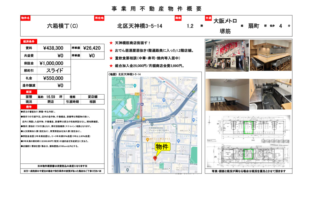
Task: Select the JR 天満 station icon on the map
Action: 164,82
